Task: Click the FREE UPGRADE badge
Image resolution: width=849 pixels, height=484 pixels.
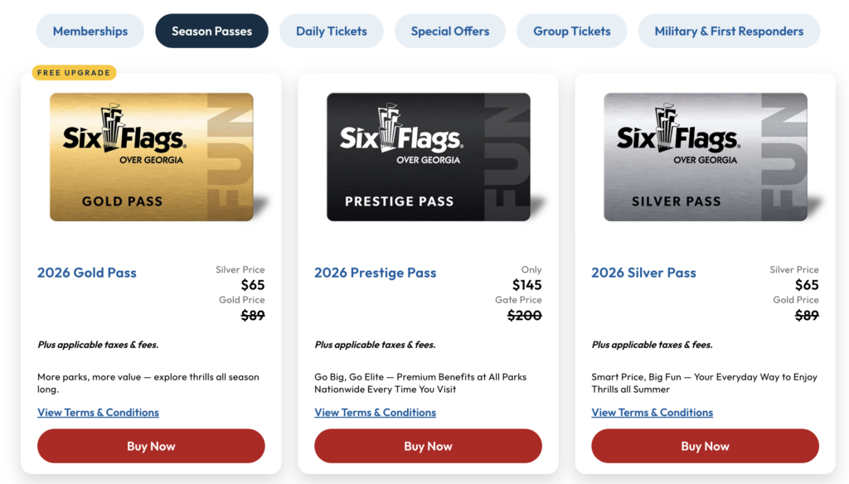Action: (x=74, y=72)
